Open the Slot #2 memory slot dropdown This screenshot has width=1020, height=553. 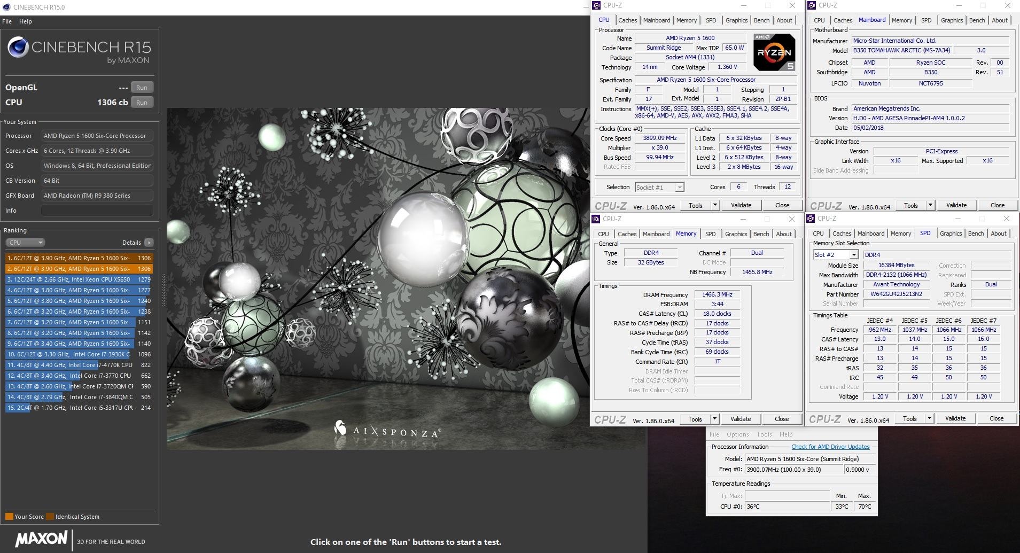835,255
